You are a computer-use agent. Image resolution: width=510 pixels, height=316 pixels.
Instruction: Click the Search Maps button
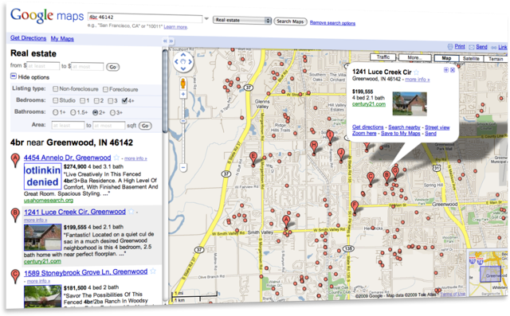click(x=290, y=21)
